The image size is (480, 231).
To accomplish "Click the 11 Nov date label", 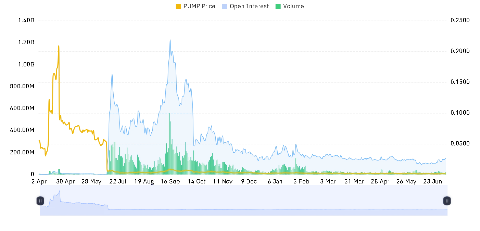I will coord(223,181).
